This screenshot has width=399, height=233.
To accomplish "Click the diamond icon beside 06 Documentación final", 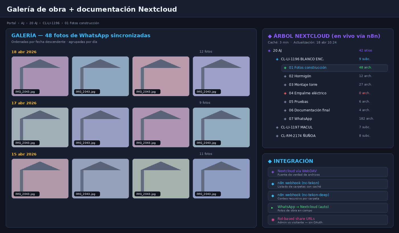I will coord(285,110).
